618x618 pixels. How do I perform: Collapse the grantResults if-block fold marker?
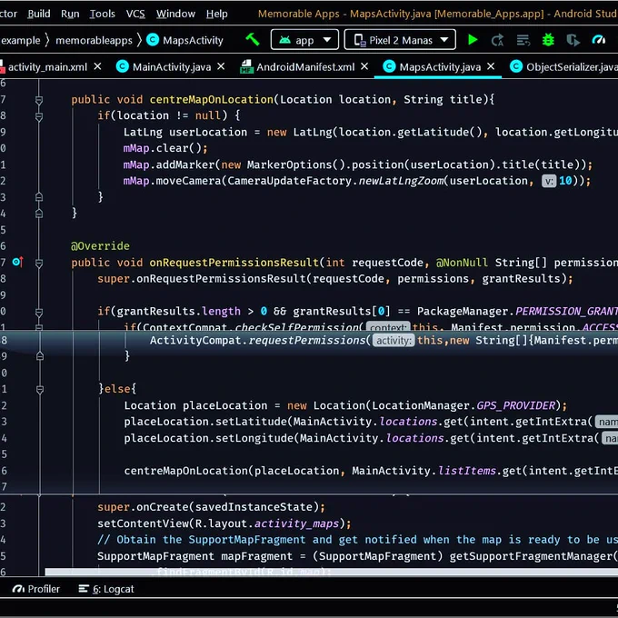(38, 312)
